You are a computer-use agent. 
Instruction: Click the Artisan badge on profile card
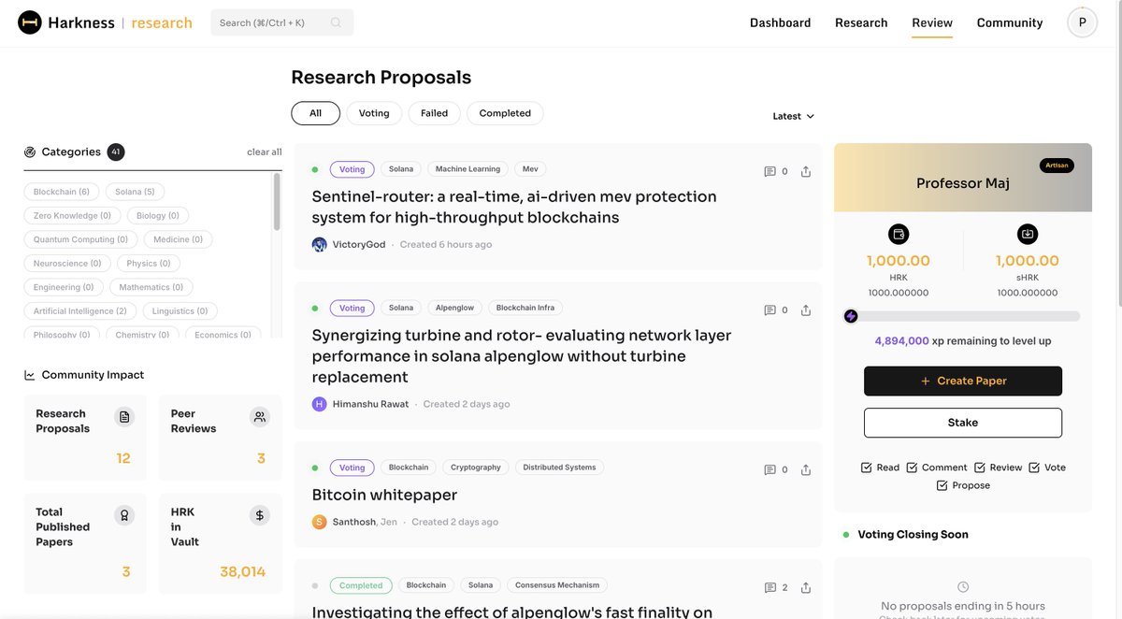point(1057,166)
